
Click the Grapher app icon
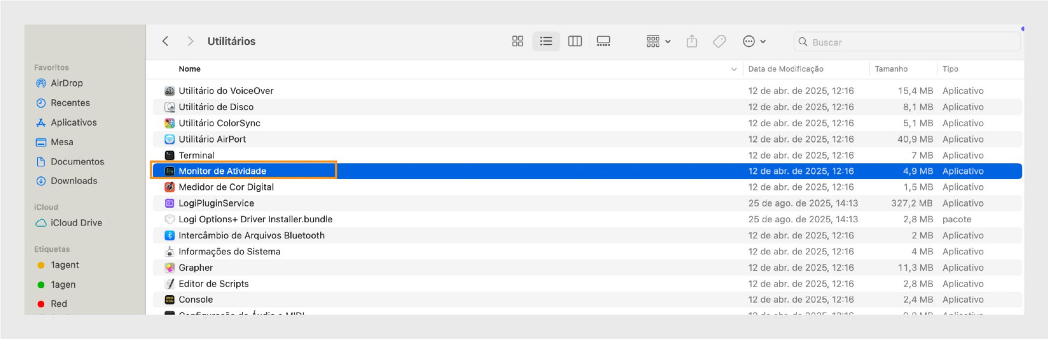(170, 268)
